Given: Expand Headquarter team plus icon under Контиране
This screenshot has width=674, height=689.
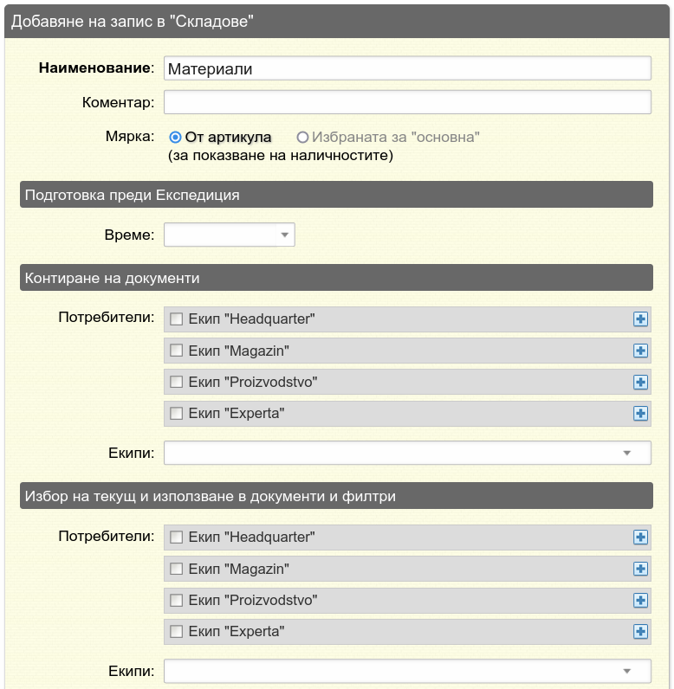Looking at the screenshot, I should (640, 319).
